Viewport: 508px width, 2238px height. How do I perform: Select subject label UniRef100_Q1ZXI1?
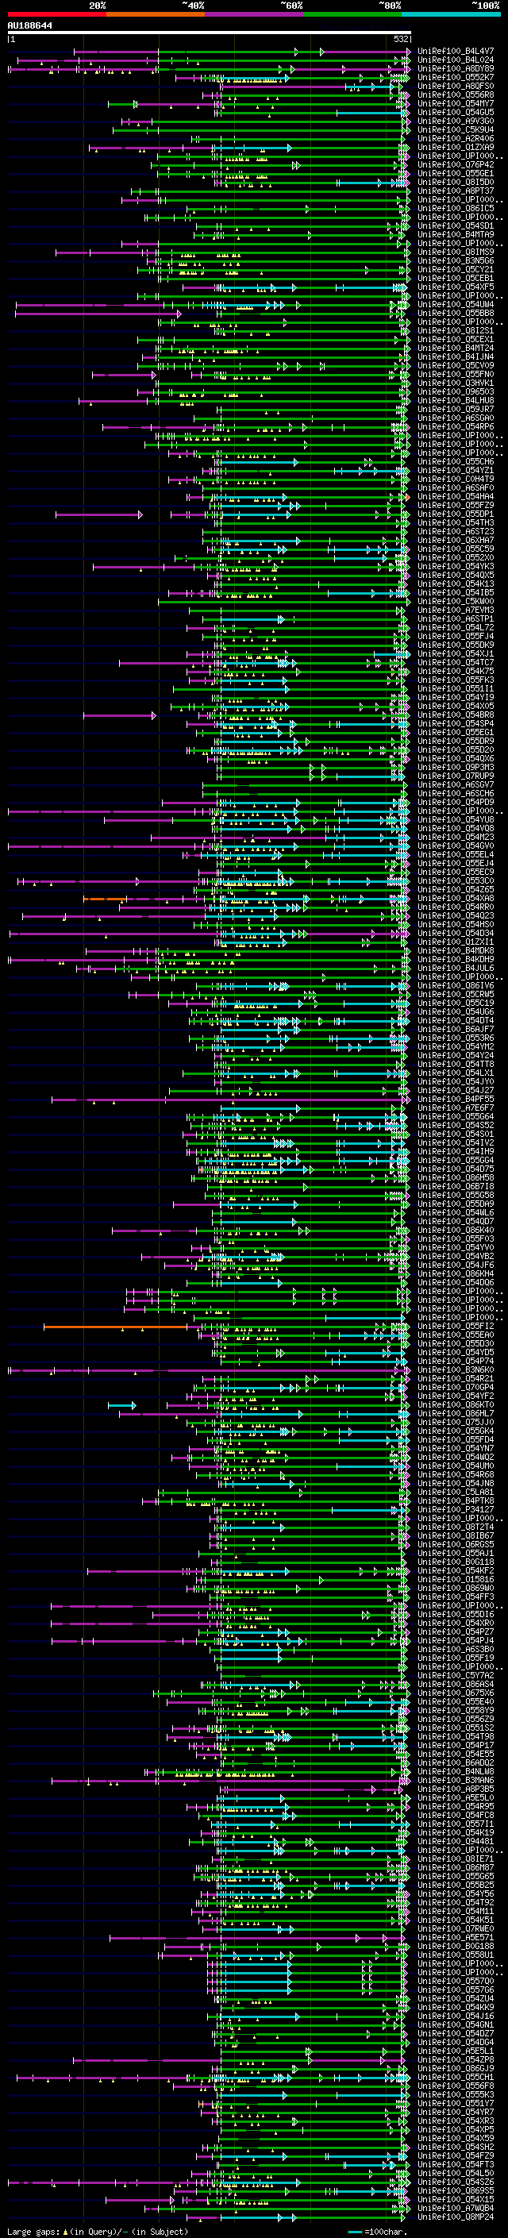coord(456,942)
